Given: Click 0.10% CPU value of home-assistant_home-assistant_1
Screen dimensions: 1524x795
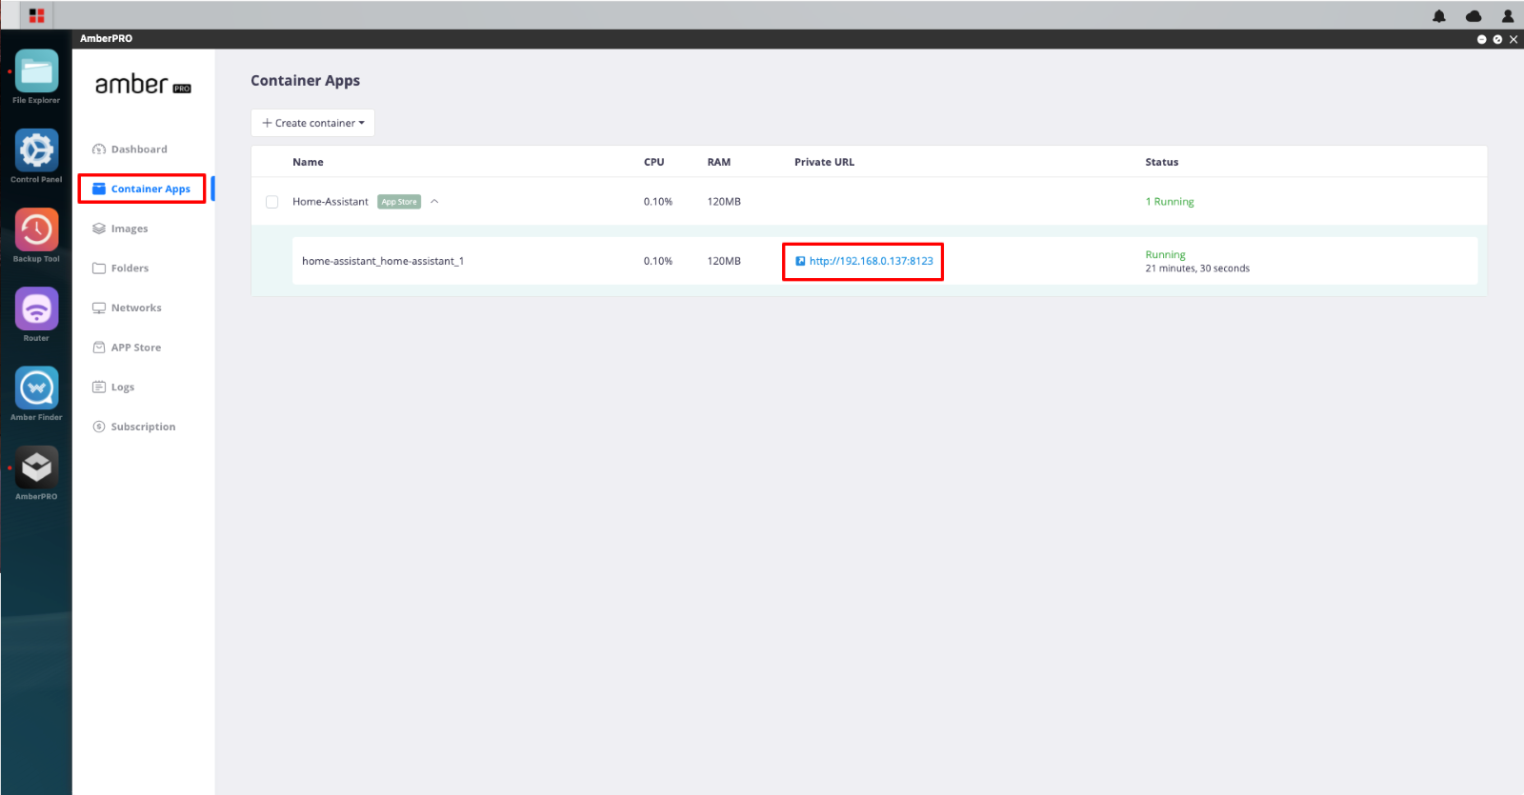Looking at the screenshot, I should coord(658,261).
